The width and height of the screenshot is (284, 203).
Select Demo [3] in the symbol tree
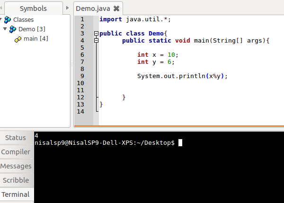tap(32, 29)
